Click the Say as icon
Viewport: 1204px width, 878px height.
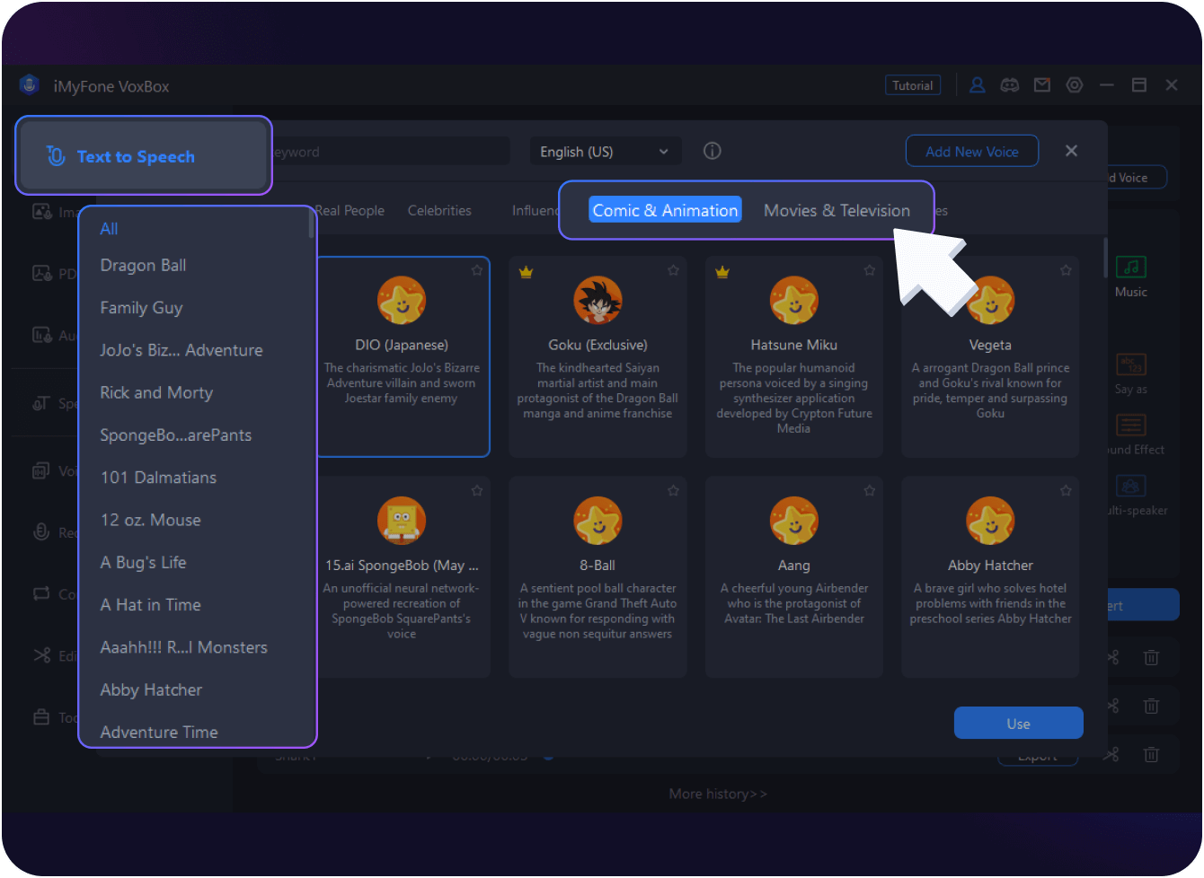[1131, 364]
